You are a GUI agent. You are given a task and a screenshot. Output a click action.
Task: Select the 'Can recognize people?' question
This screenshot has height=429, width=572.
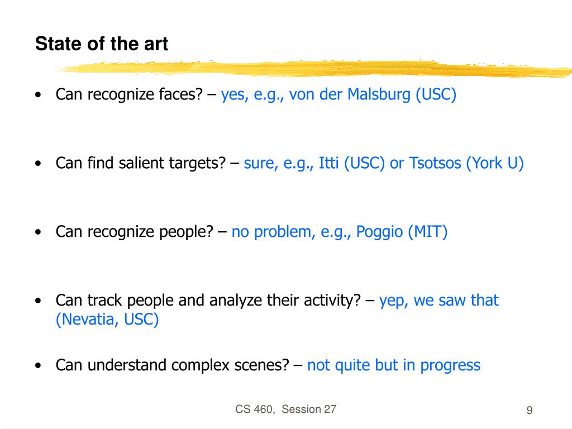(134, 232)
